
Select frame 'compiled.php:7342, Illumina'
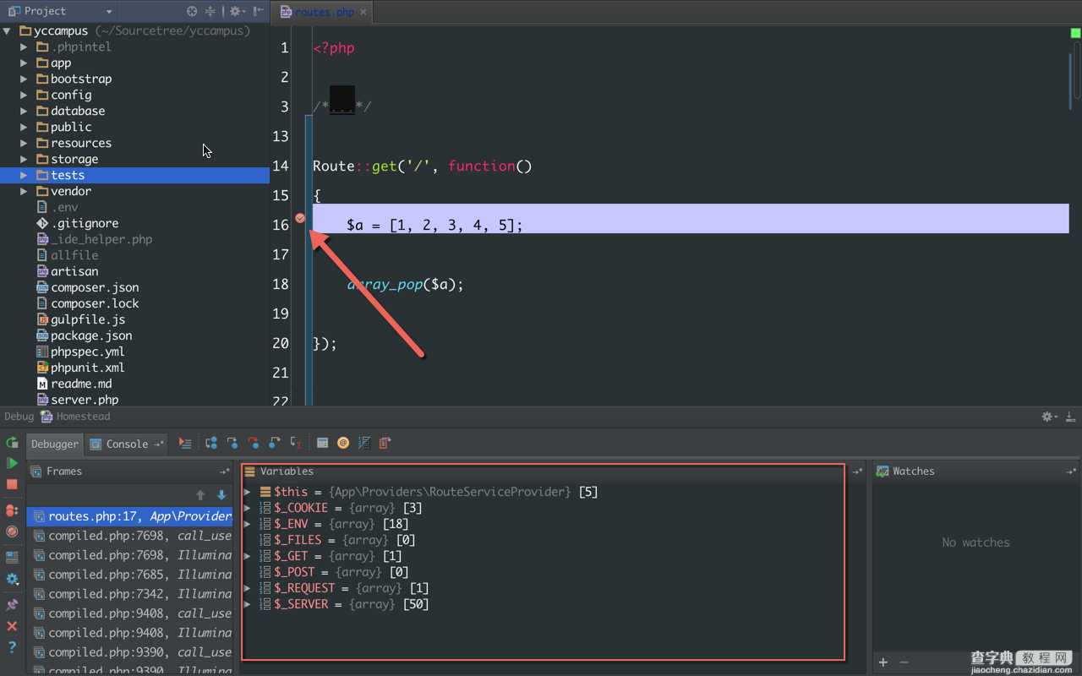point(130,594)
